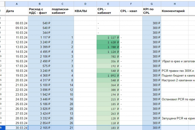Select column H header
The height and width of the screenshot is (130, 195).
[x=175, y=4]
